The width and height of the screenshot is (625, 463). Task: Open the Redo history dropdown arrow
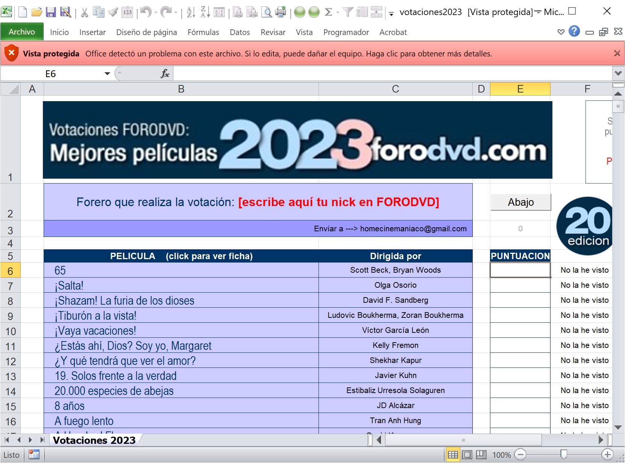(x=176, y=12)
